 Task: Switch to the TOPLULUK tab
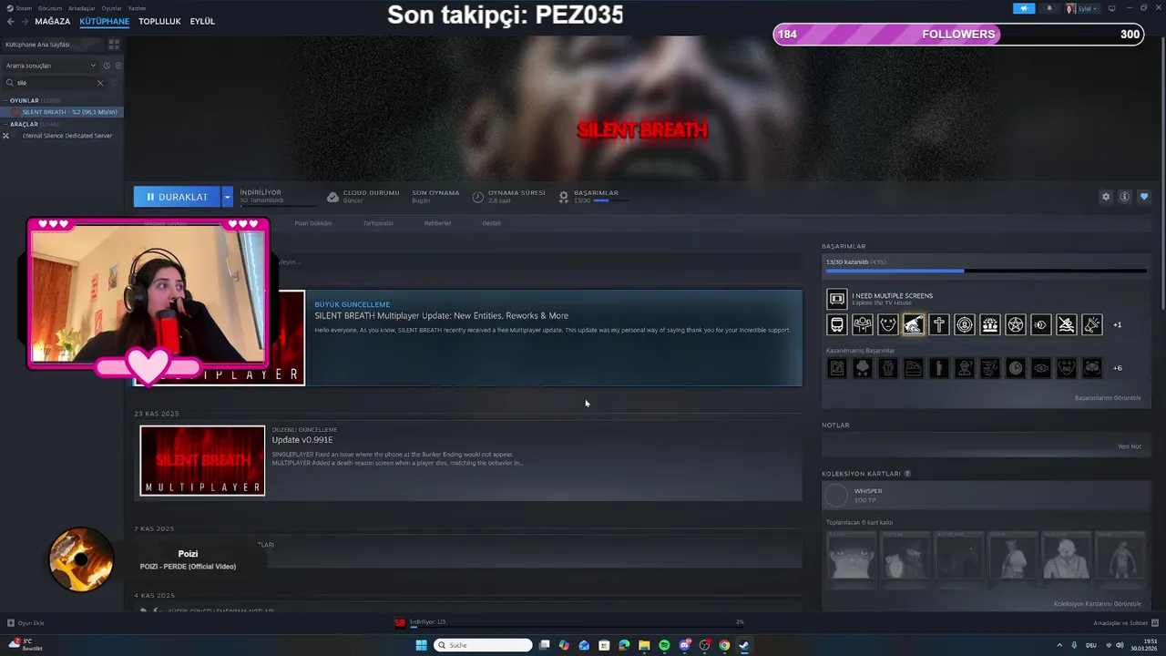pyautogui.click(x=159, y=21)
